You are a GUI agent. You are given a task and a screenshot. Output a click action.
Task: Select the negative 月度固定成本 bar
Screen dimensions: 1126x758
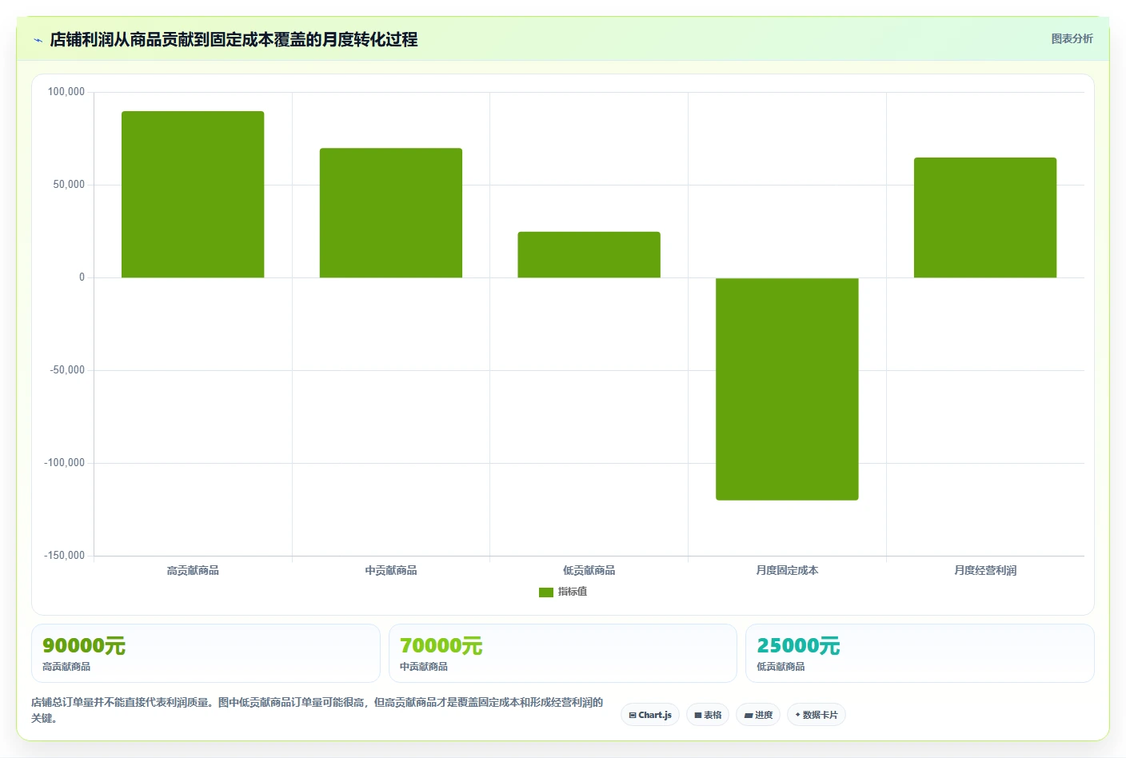point(787,389)
